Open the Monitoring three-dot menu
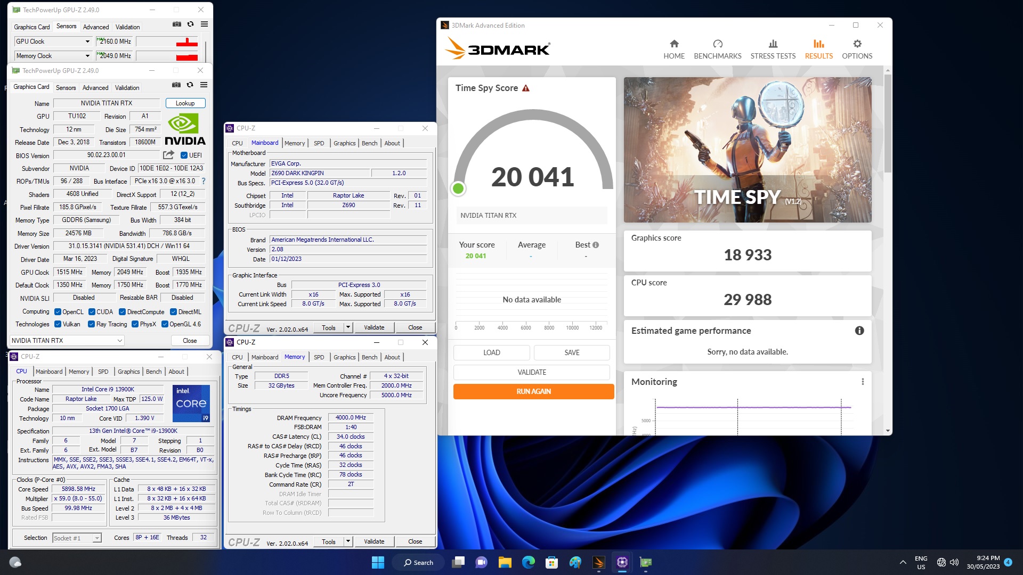Viewport: 1023px width, 575px height. click(x=863, y=382)
